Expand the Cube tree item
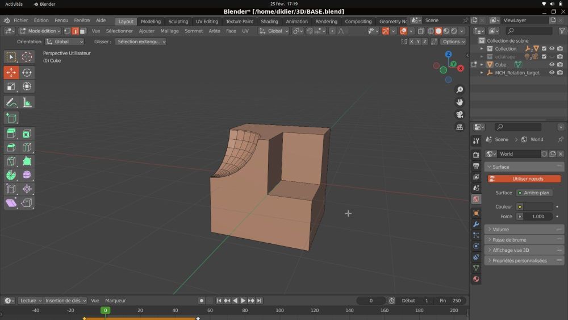 point(482,64)
